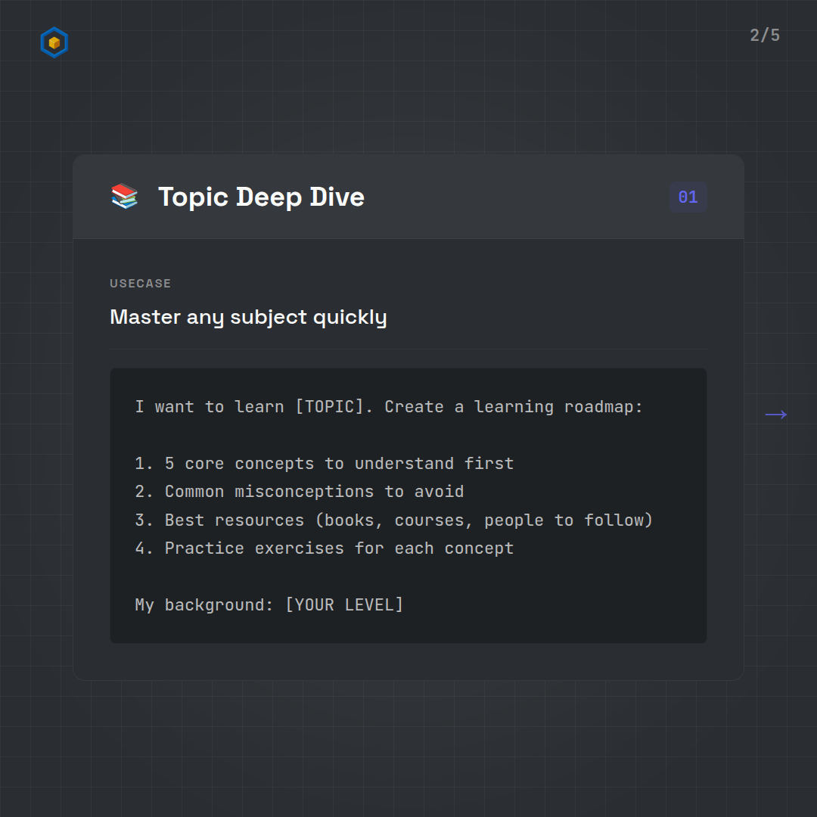
Task: Select the 'Best resources' list line
Action: (393, 520)
